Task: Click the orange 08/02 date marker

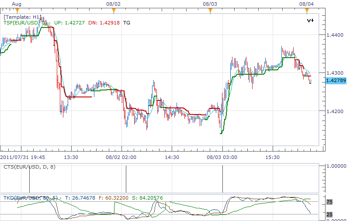Action: (114, 10)
